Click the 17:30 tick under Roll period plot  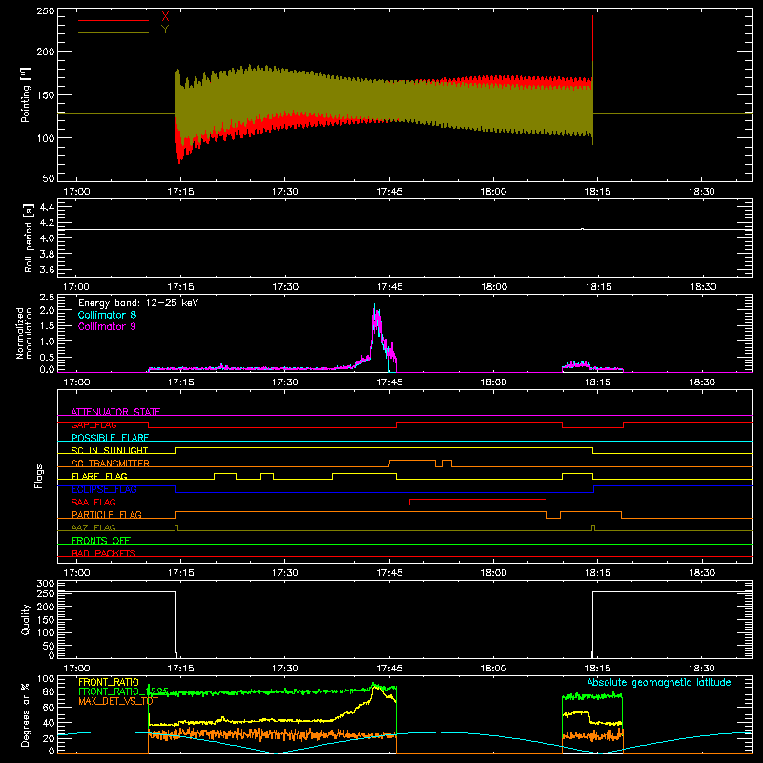[x=285, y=287]
